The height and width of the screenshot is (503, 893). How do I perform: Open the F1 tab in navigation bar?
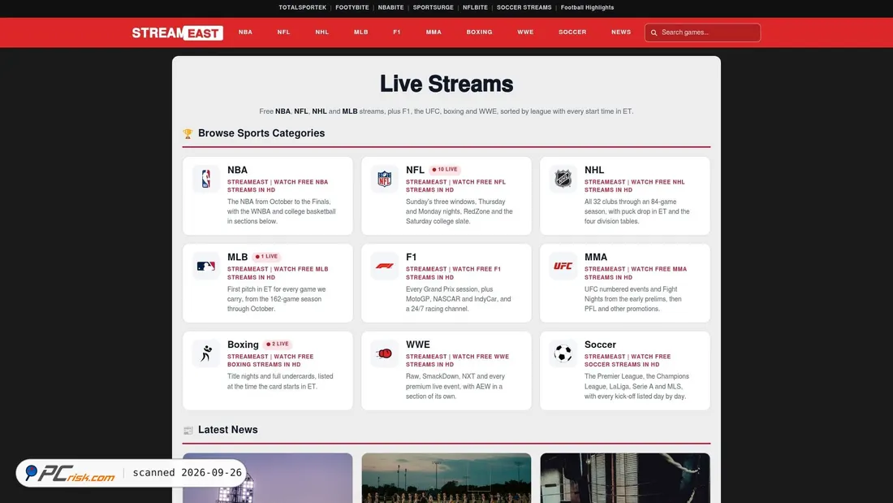pos(397,32)
